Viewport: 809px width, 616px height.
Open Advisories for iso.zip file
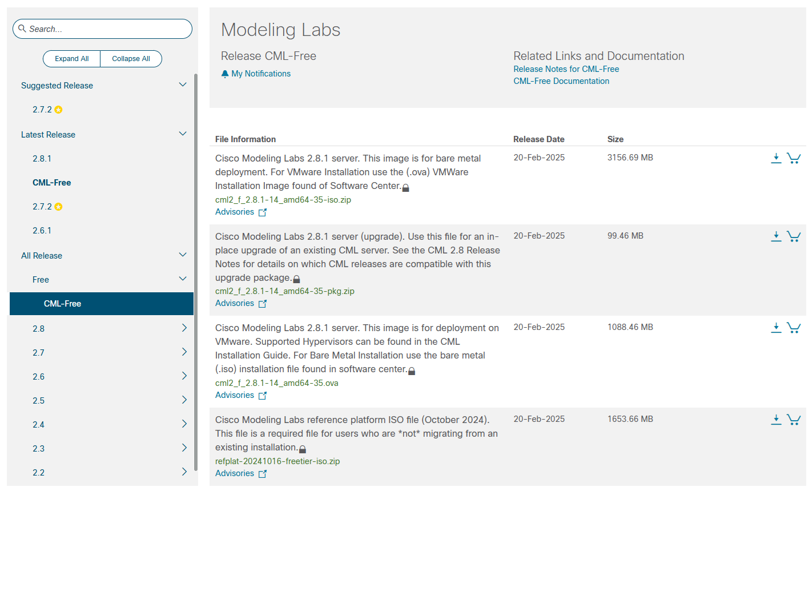tap(235, 212)
